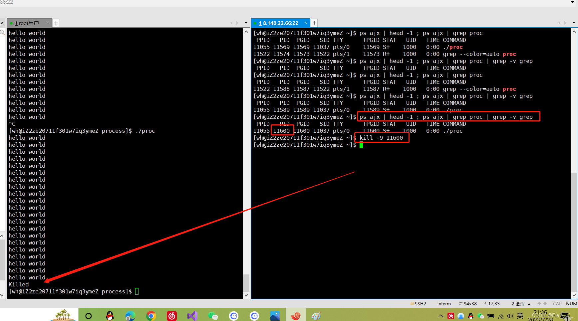The width and height of the screenshot is (578, 321).
Task: Open the QQ penguin app on taskbar
Action: (110, 316)
